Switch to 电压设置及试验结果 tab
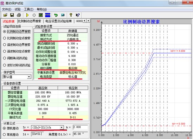This screenshot has height=139, width=193. pyautogui.click(x=59, y=21)
